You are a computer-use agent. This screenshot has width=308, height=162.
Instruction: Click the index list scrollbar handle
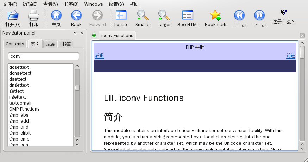tap(77, 87)
